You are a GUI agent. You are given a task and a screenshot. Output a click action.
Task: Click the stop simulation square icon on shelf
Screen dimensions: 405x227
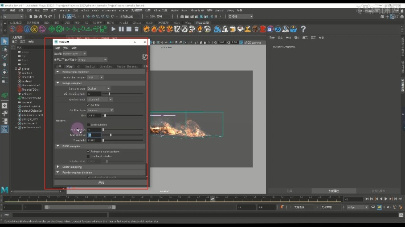click(x=129, y=29)
